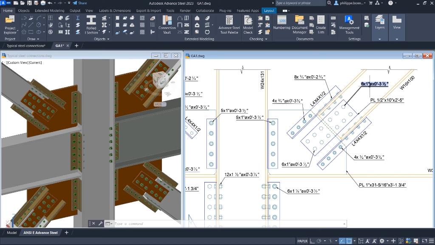Switch to the Render ribbon tab
The height and width of the screenshot is (245, 435).
pyautogui.click(x=185, y=11)
